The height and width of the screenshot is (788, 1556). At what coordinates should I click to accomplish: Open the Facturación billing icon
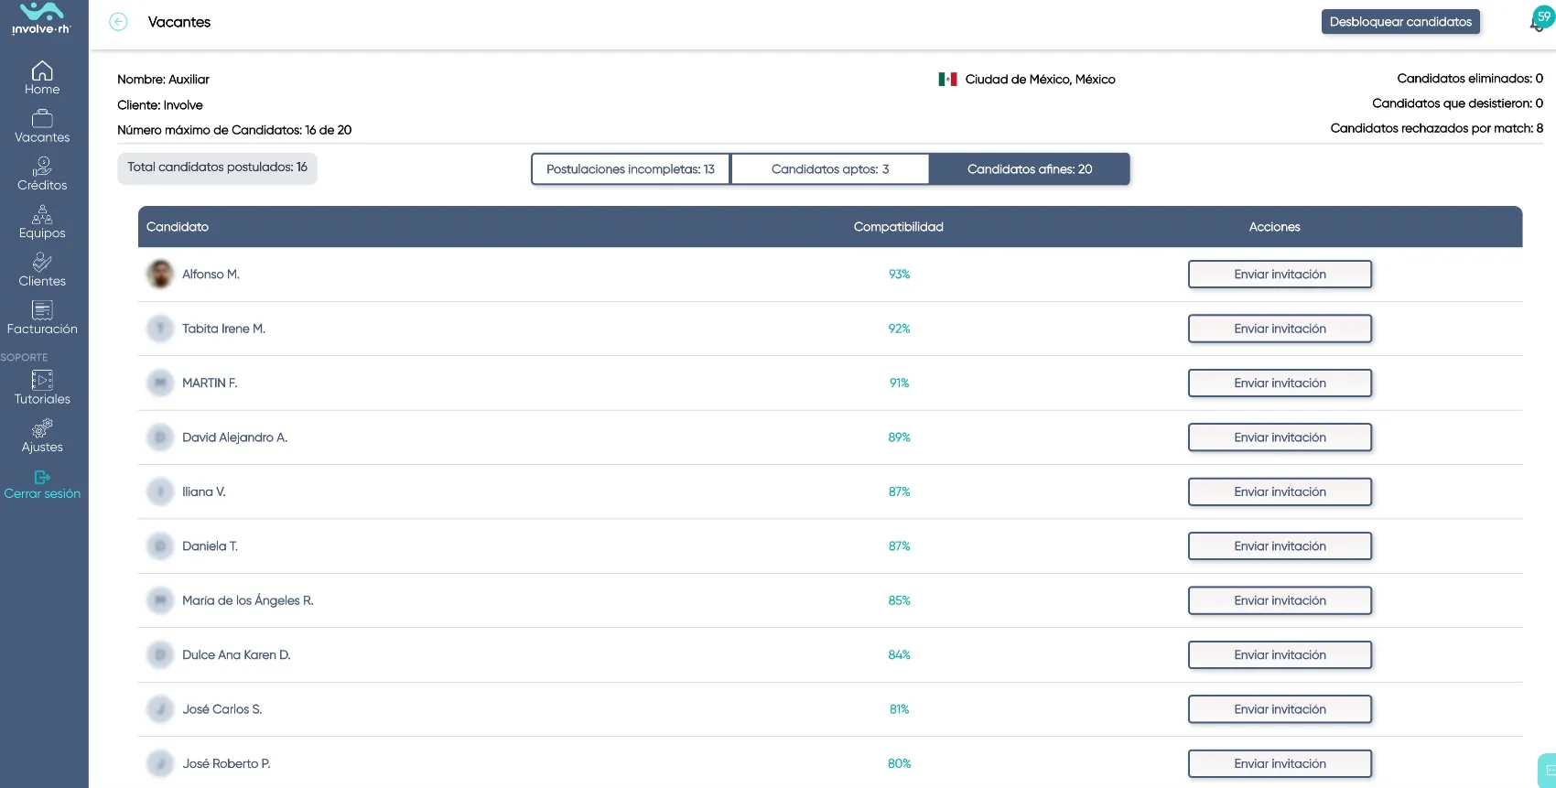pyautogui.click(x=42, y=310)
